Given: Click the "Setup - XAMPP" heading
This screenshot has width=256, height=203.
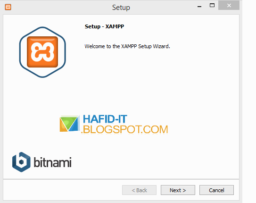Looking at the screenshot, I should coord(104,26).
